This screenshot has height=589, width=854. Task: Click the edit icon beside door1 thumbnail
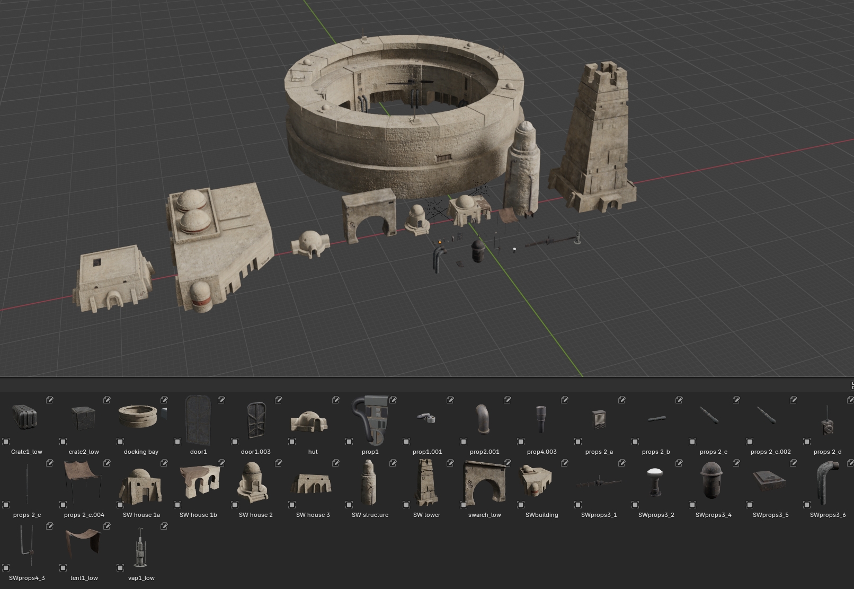(221, 400)
